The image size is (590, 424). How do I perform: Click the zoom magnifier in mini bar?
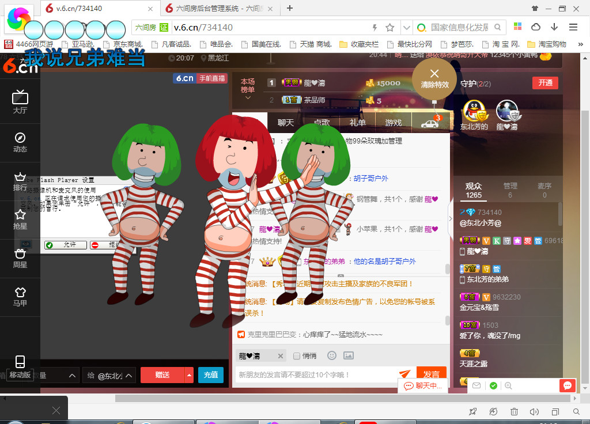(x=508, y=385)
